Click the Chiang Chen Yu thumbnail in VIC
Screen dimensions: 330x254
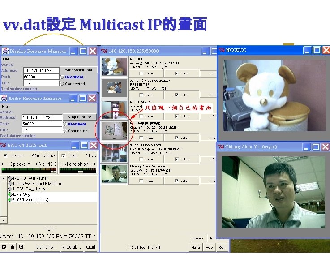point(114,174)
